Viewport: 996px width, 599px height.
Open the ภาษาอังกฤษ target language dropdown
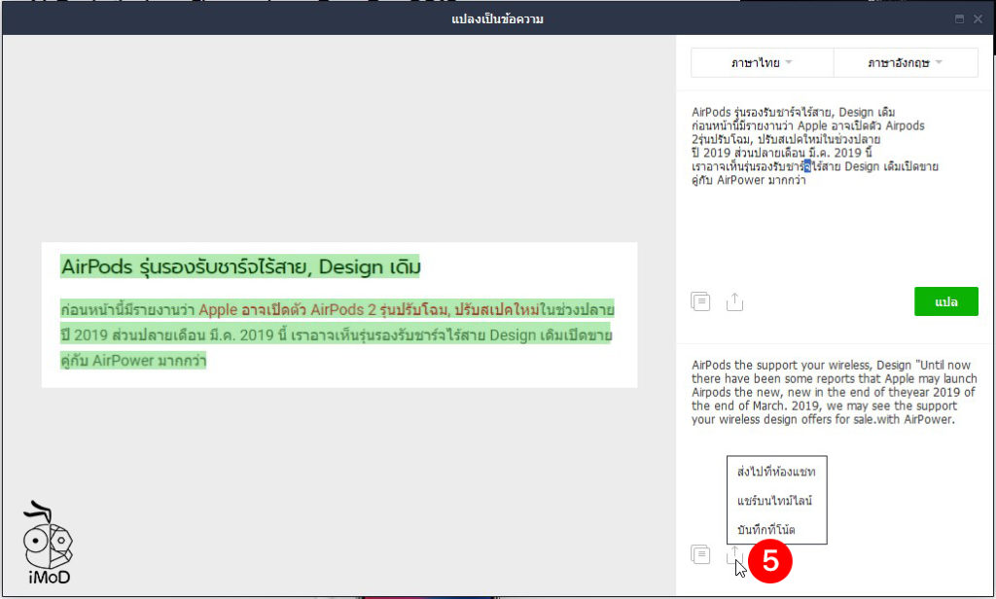[x=905, y=62]
